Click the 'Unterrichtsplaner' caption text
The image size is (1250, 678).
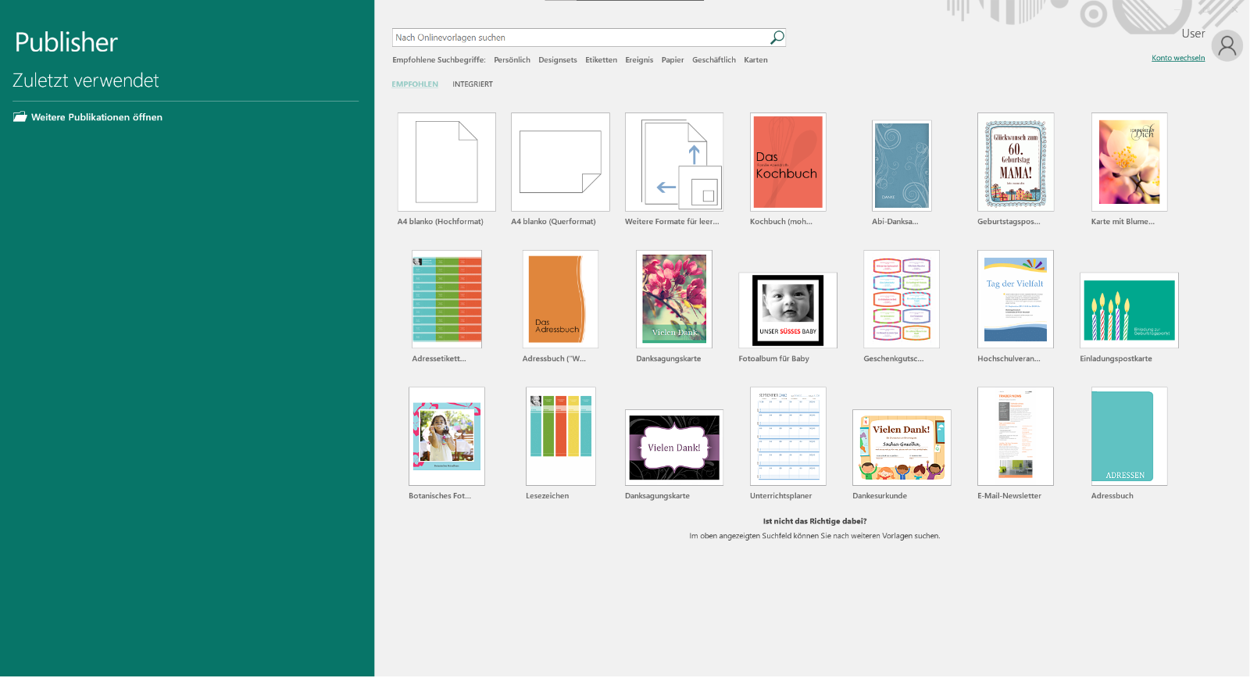tap(781, 496)
